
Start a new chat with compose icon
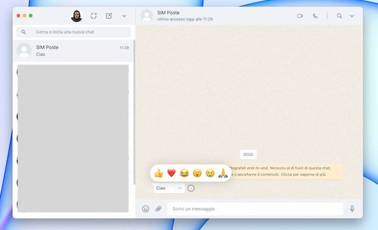[109, 16]
